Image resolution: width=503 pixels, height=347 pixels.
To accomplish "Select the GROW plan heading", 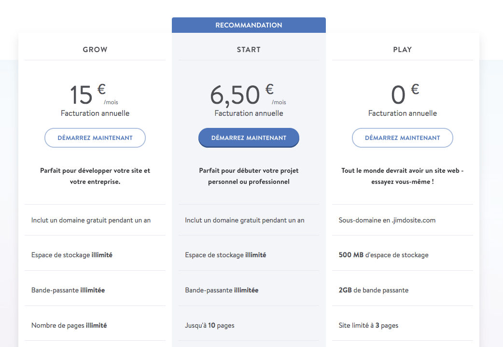I will 95,49.
